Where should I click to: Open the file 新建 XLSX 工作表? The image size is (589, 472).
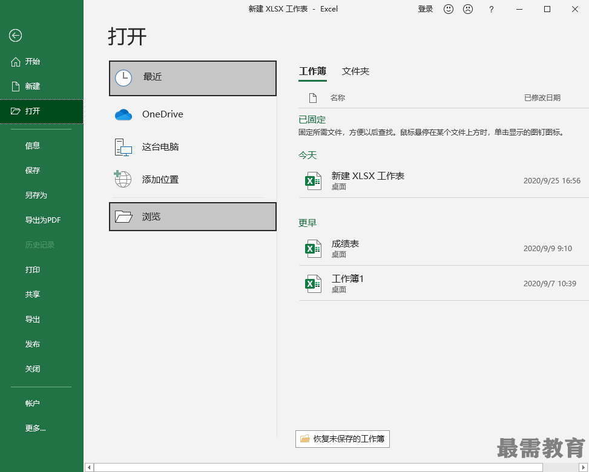368,176
